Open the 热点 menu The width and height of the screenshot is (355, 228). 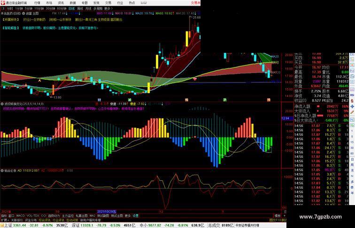(132, 3)
